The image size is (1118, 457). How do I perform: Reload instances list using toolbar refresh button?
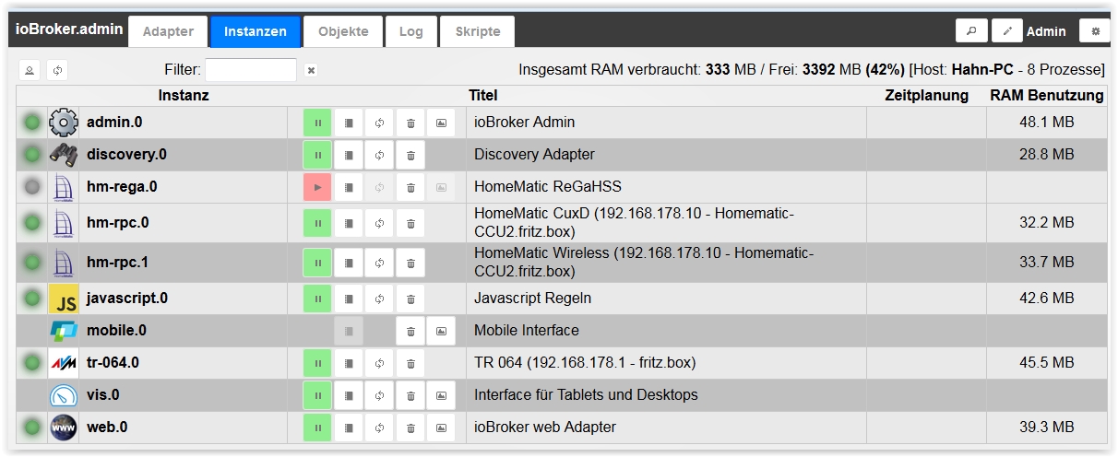point(57,70)
